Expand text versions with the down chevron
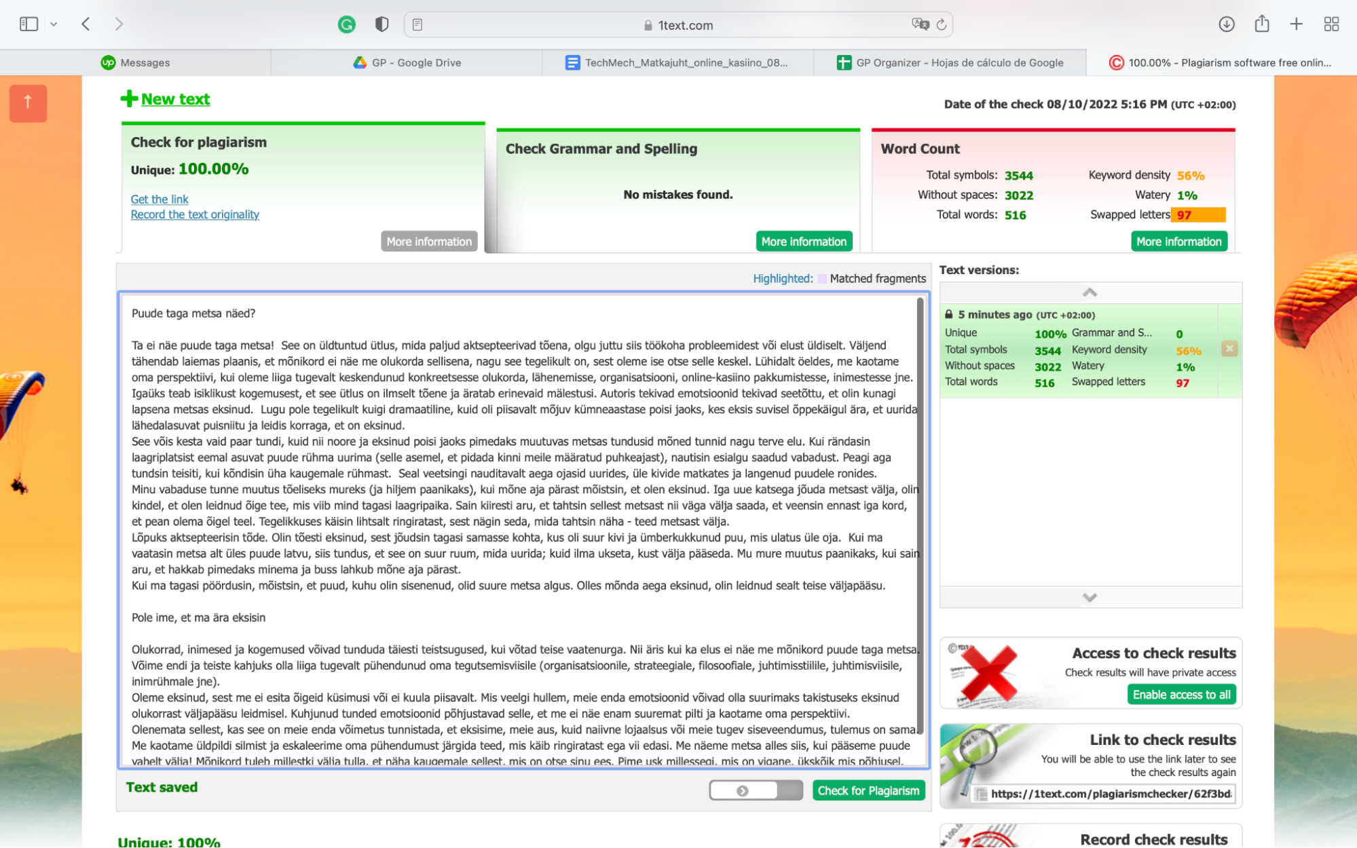The image size is (1357, 848). pos(1090,598)
